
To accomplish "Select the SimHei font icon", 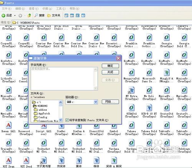I will click(x=61, y=126).
